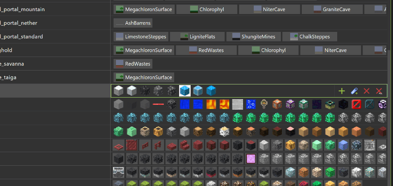Click MegachloronSurface in the ghold row
393x186 pixels.
[x=144, y=50]
